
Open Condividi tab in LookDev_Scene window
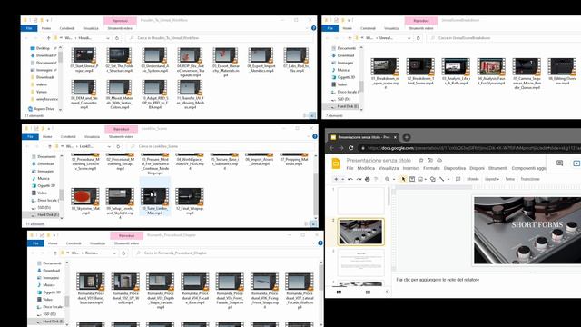click(x=68, y=137)
